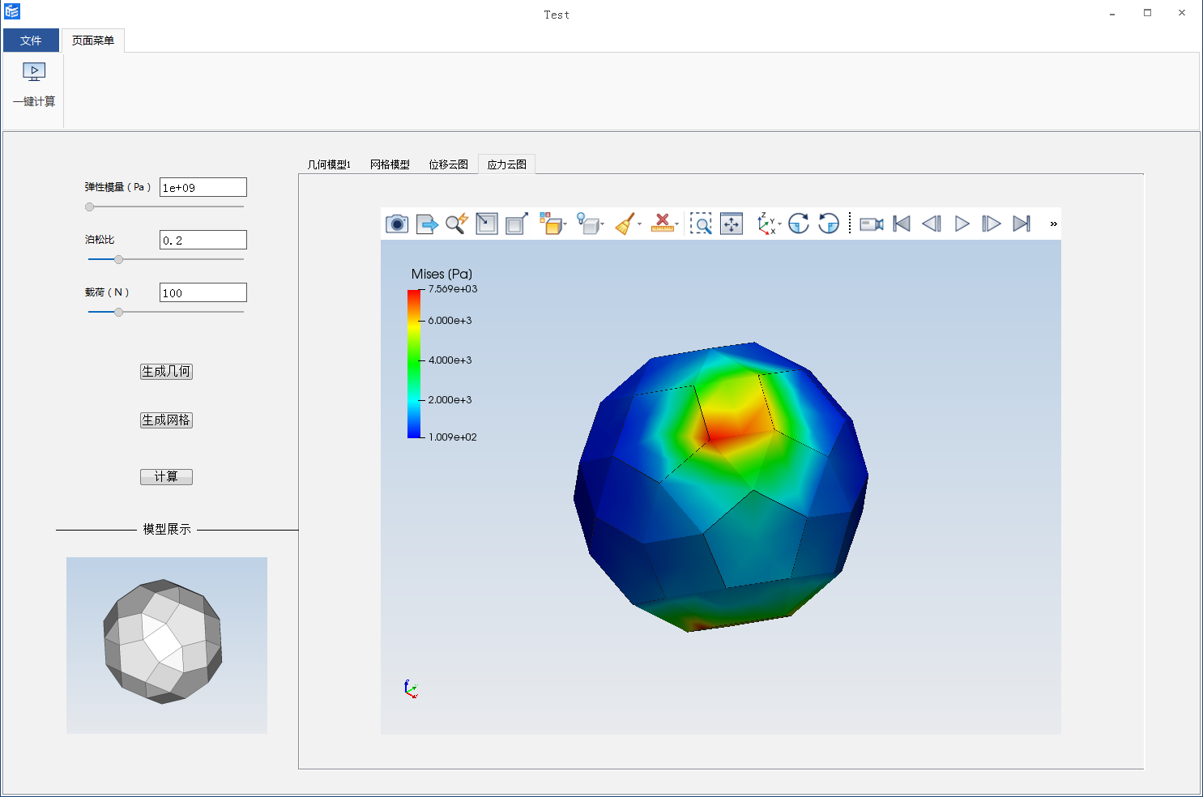Image resolution: width=1203 pixels, height=797 pixels.
Task: Click the axis triad in viewport corner
Action: tap(411, 689)
